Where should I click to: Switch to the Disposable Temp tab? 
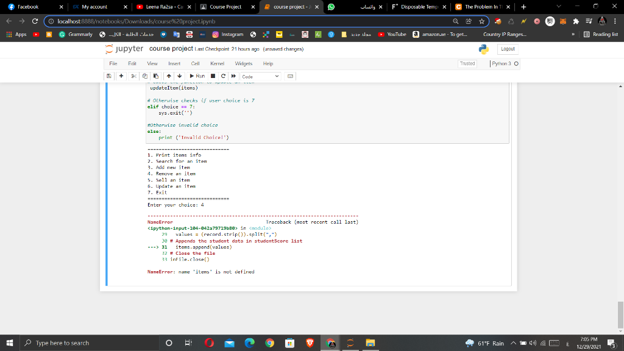(418, 7)
